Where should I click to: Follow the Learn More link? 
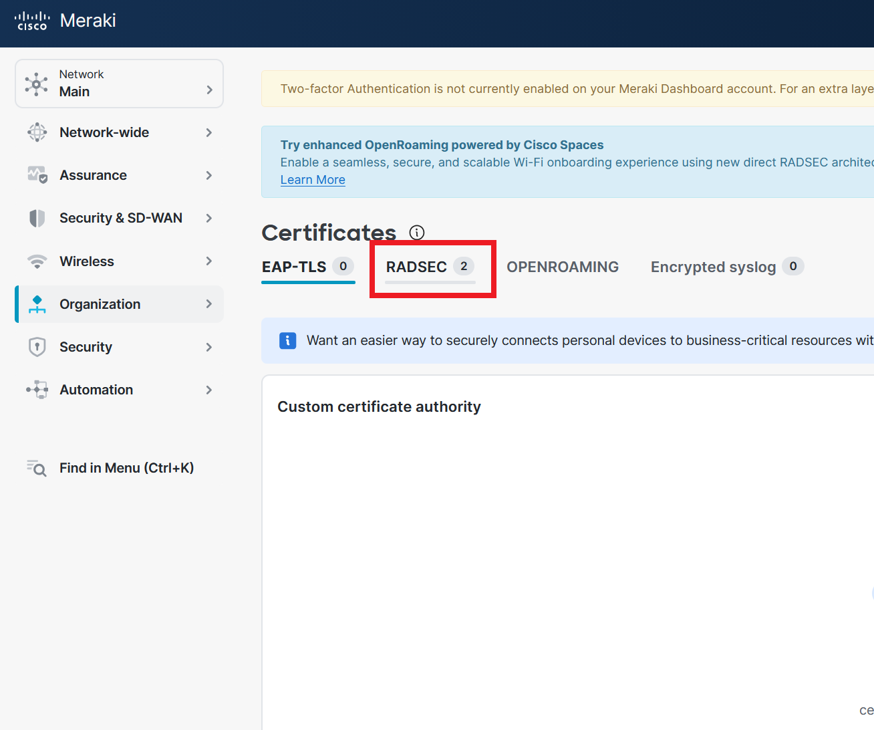point(313,180)
